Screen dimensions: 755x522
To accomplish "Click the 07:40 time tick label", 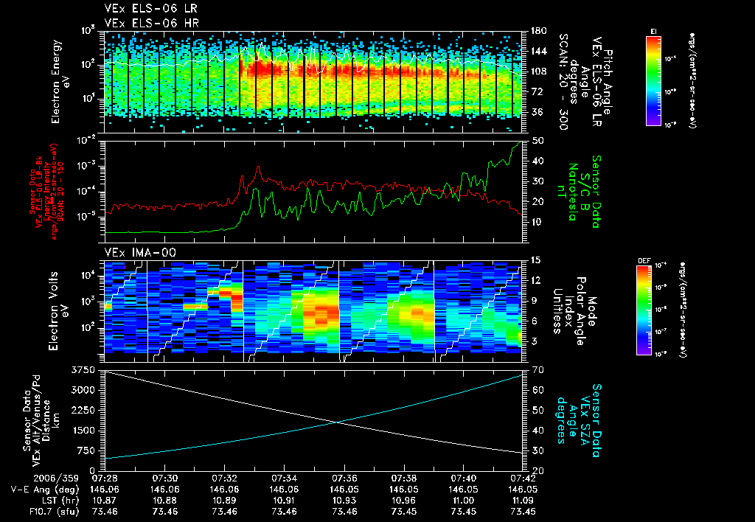I will point(464,478).
